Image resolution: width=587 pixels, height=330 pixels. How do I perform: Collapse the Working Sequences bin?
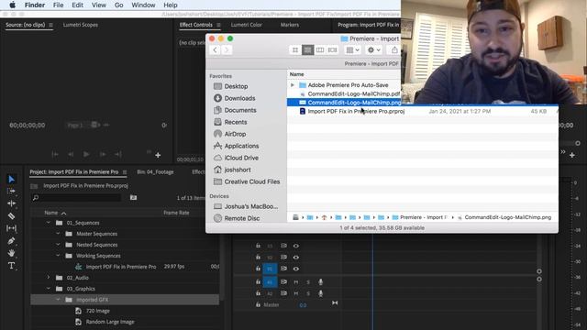58,256
